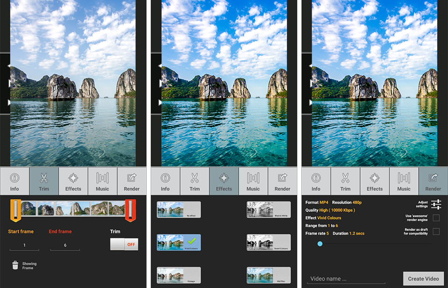Open the Info panel in the first screen
Viewport: 448px width, 288px height.
point(14,181)
